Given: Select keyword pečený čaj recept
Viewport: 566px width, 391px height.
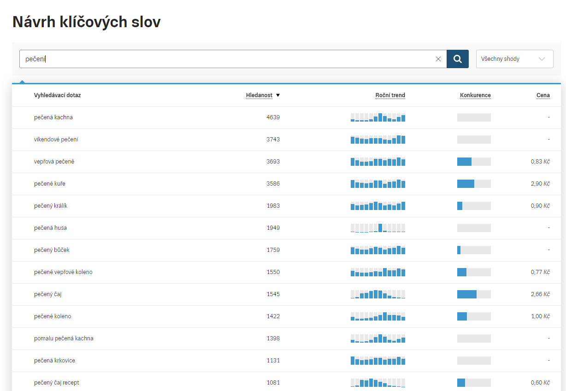Looking at the screenshot, I should coord(57,383).
